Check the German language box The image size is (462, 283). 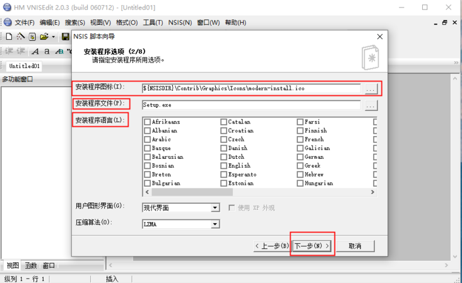click(300, 157)
